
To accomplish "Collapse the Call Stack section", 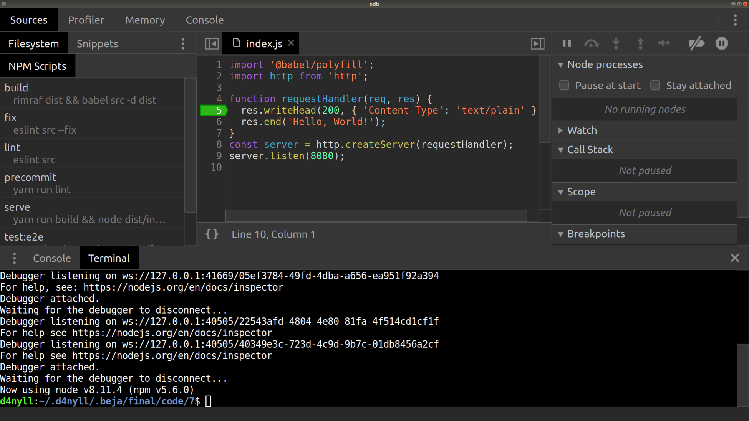I will coord(590,150).
